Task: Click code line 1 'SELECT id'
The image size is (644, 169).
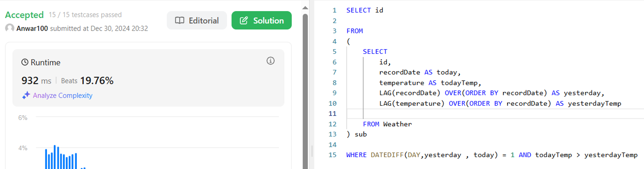Action: click(x=364, y=10)
